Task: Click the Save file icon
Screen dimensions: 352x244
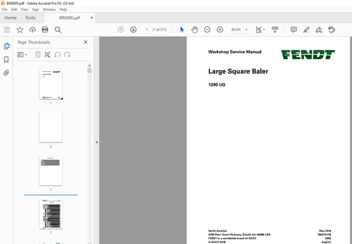Action: (x=7, y=30)
